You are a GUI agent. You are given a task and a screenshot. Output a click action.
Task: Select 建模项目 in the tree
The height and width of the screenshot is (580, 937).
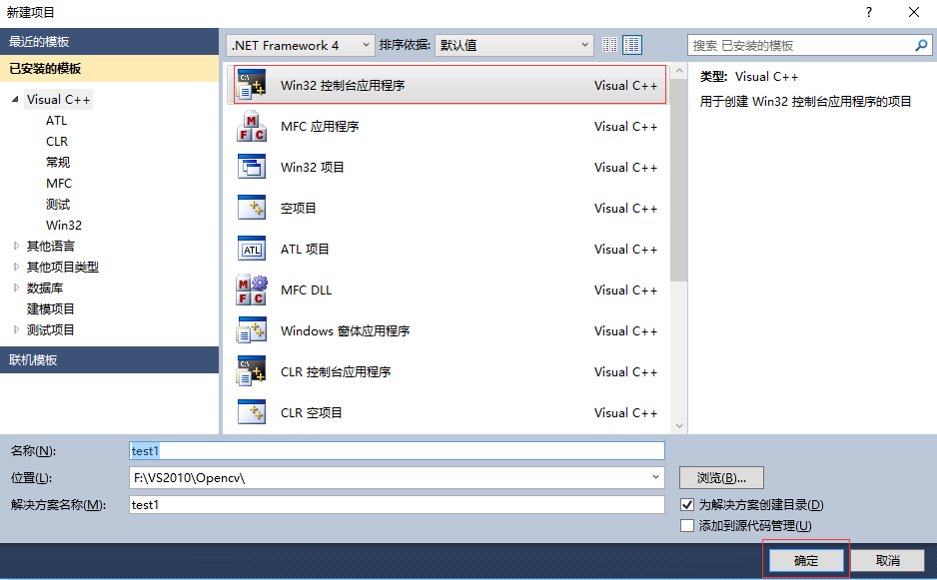pos(51,308)
